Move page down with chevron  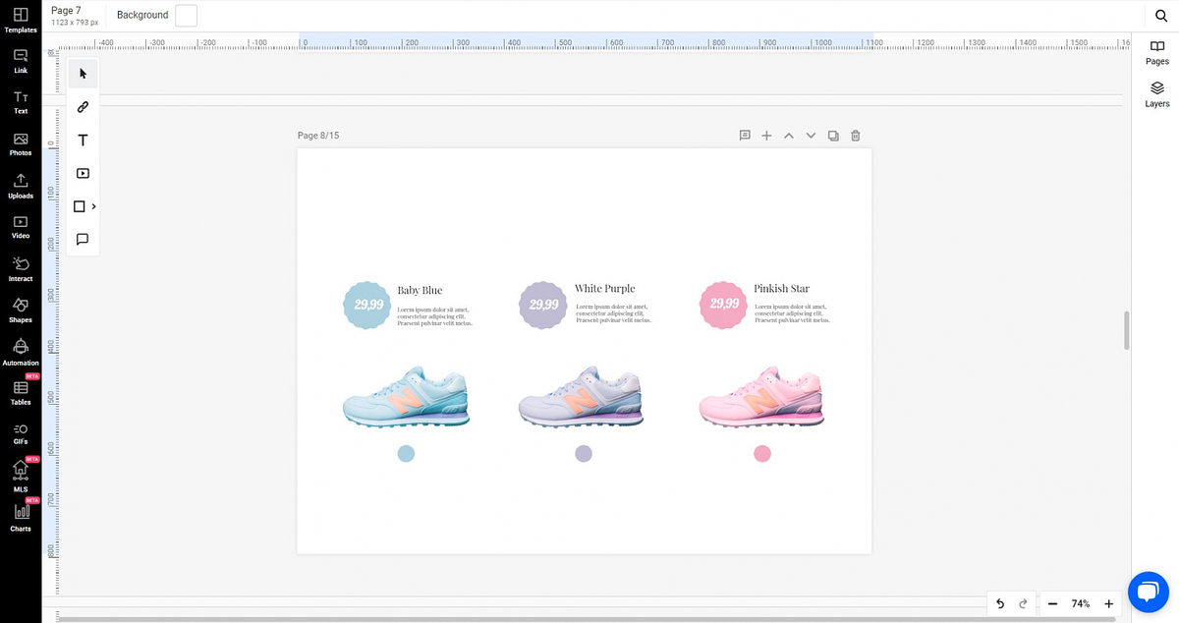tap(811, 136)
